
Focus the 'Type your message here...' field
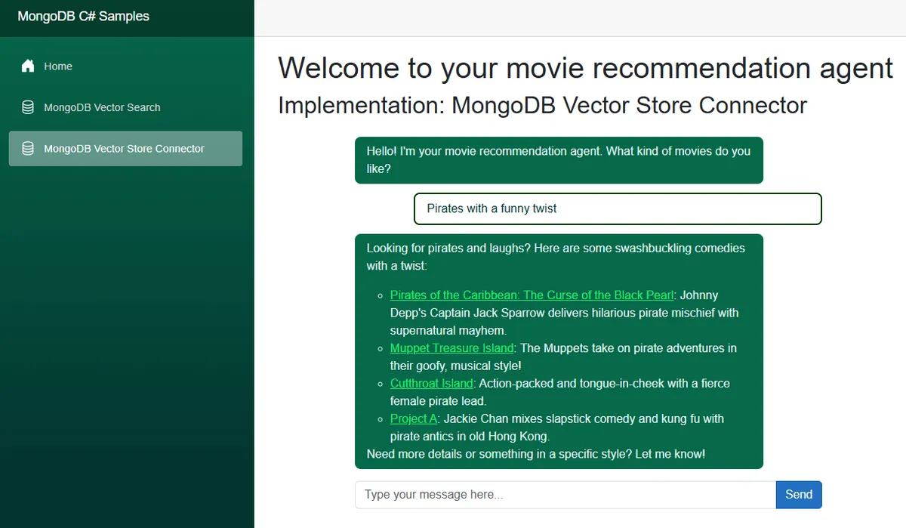(x=565, y=495)
